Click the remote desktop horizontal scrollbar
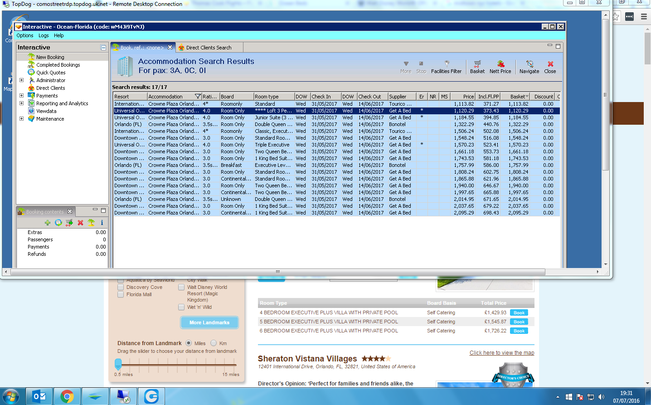The width and height of the screenshot is (651, 405). coord(277,272)
